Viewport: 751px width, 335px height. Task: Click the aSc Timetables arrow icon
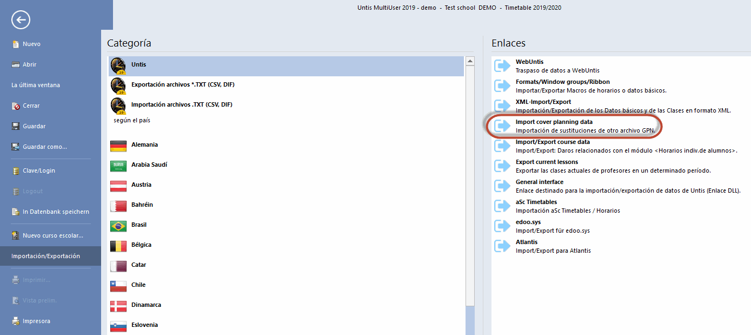(x=503, y=206)
